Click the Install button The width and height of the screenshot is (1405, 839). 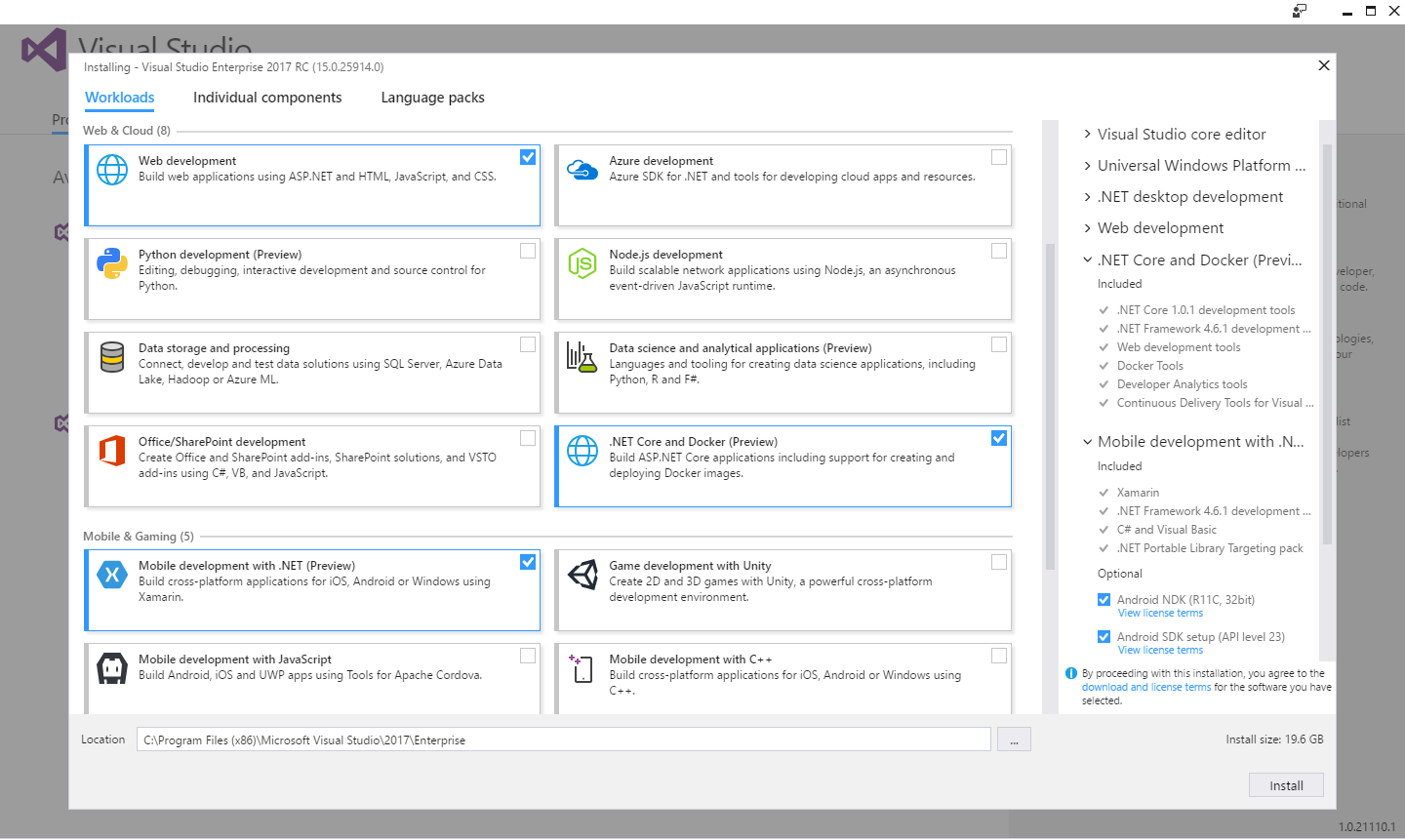pos(1286,784)
